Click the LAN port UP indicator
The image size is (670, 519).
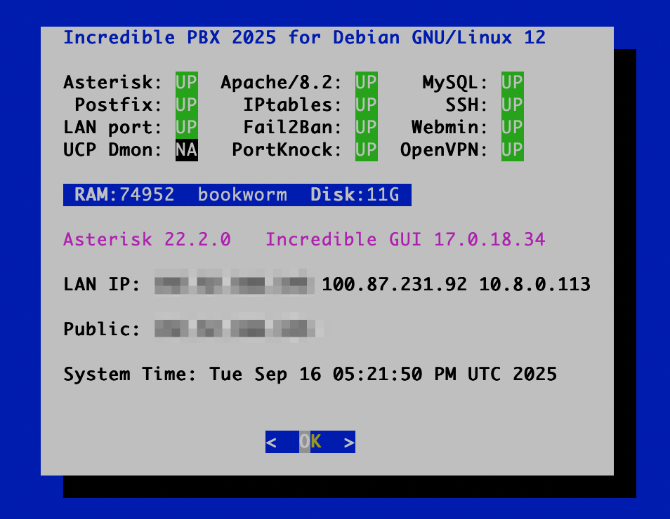[x=186, y=127]
